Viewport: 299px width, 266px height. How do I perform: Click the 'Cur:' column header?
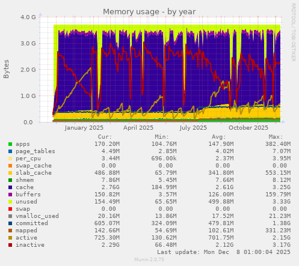click(105, 137)
